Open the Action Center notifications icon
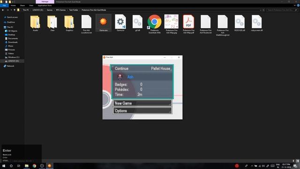Viewport: 300px width, 169px height. point(295,166)
